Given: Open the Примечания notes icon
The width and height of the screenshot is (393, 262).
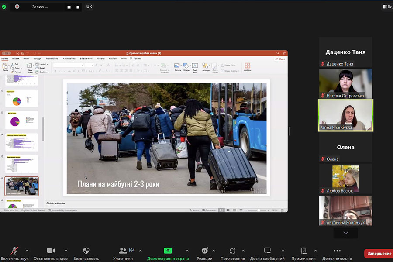Looking at the screenshot, I should click(x=303, y=251).
